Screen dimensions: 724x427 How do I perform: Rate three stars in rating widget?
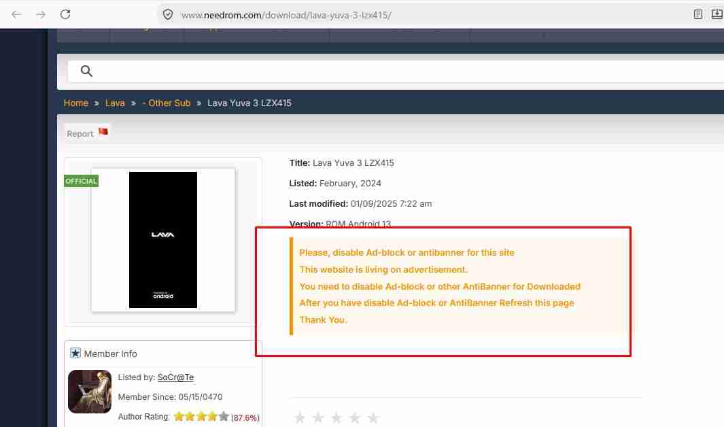coord(337,417)
